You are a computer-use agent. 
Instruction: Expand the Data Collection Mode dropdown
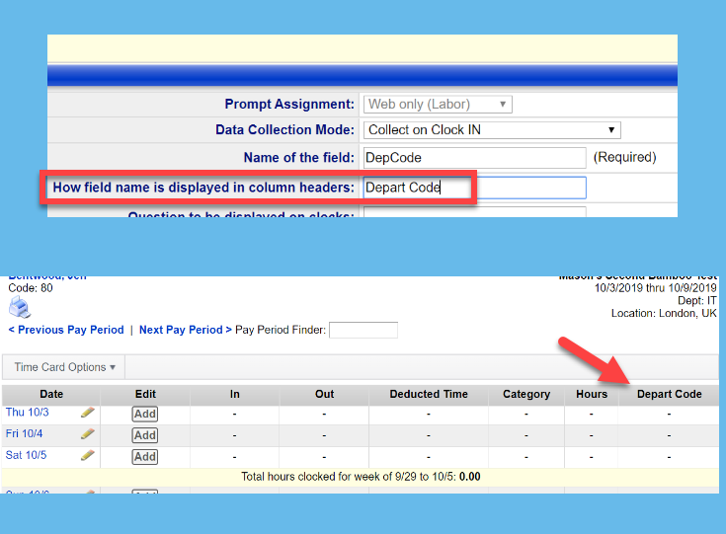click(x=492, y=130)
